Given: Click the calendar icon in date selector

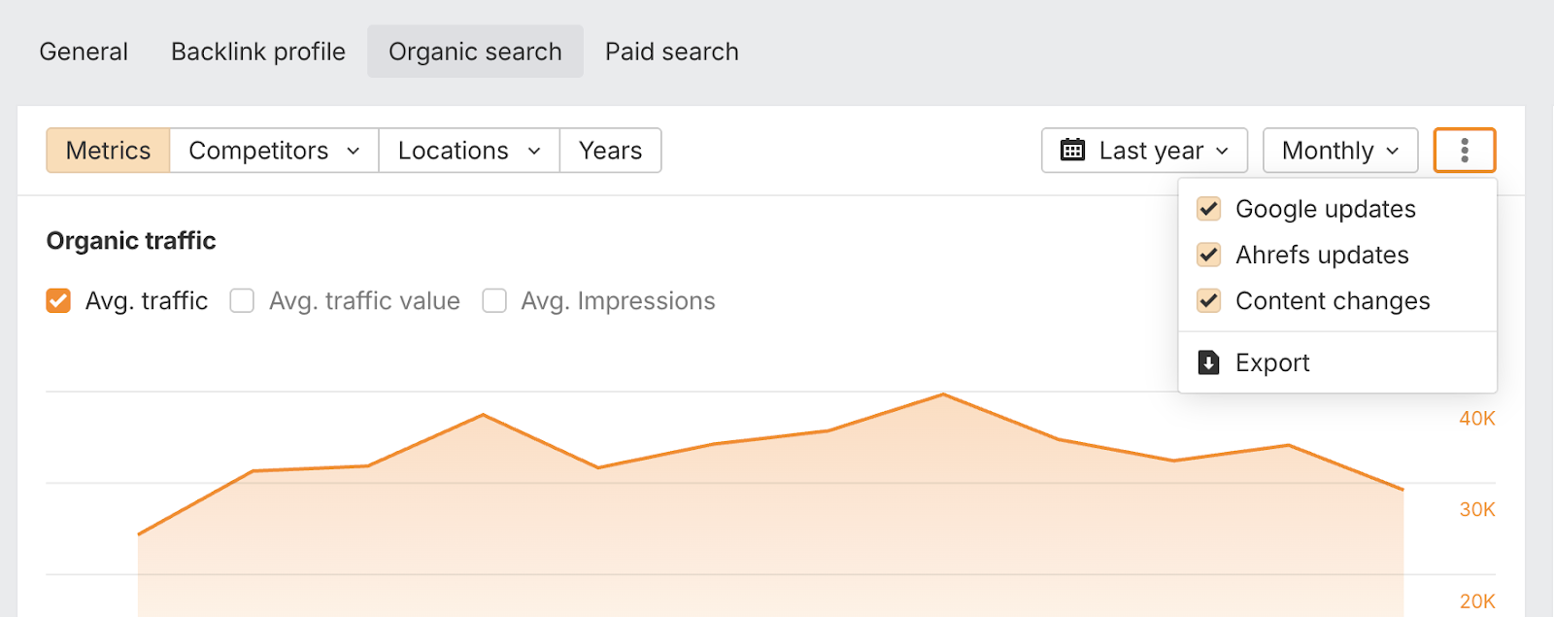Looking at the screenshot, I should 1072,151.
